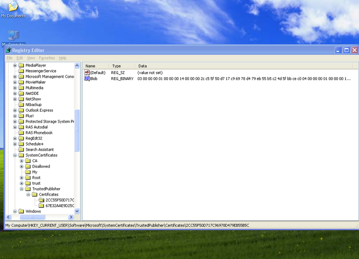Expand the Disallowed key

pos(22,167)
